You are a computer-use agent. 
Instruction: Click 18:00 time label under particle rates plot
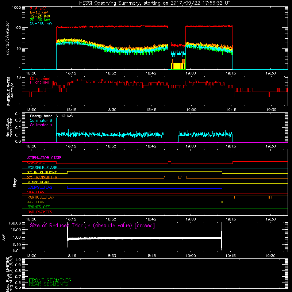pos(31,110)
